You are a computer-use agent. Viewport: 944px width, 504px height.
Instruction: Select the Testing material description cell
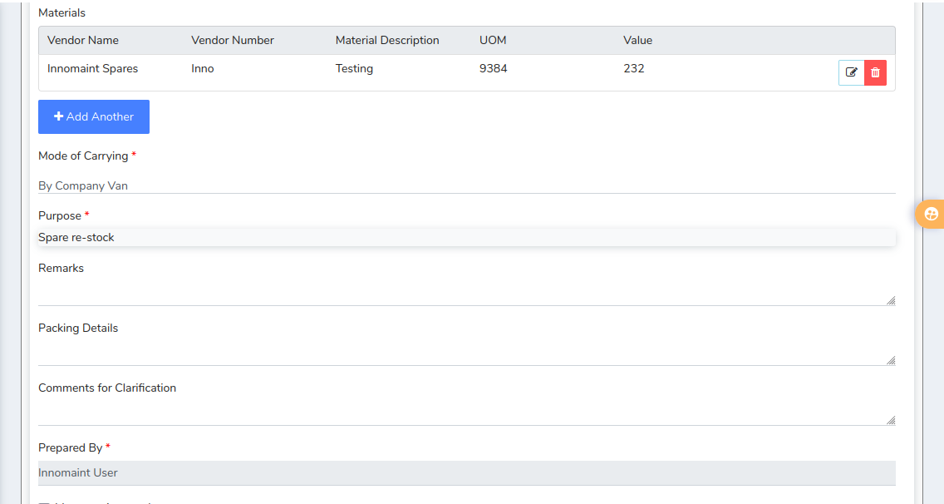(x=354, y=69)
